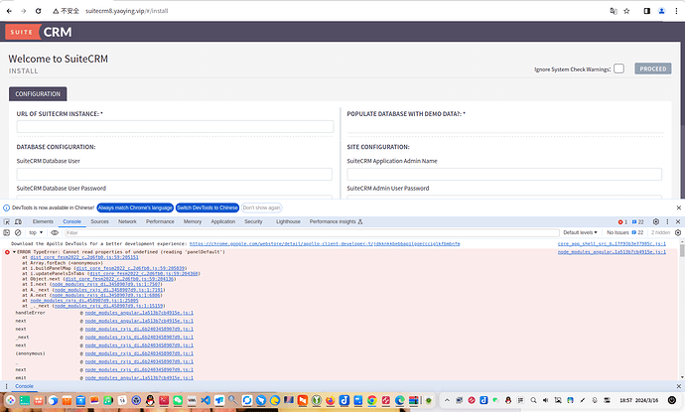Open the link on the buildPanelMap line
Viewport: 685px width, 412px height.
click(131, 268)
